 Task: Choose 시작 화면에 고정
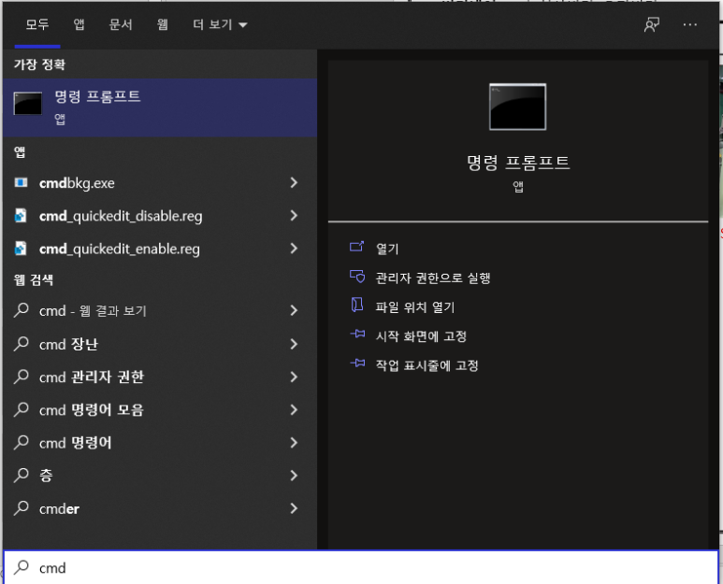421,335
